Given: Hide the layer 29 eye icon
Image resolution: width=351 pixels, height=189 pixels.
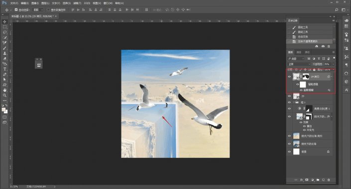Looking at the screenshot, I should click(289, 96).
